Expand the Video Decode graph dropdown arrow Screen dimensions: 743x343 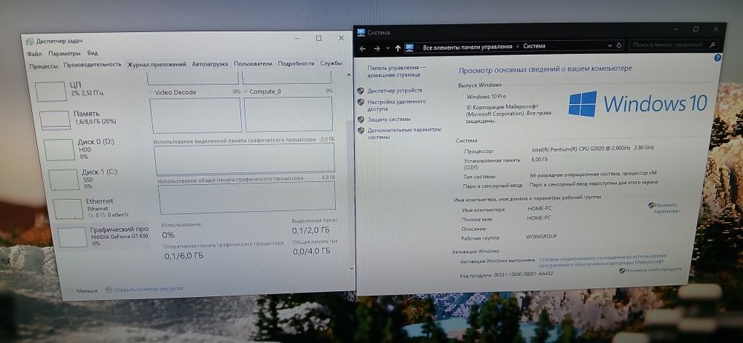151,92
